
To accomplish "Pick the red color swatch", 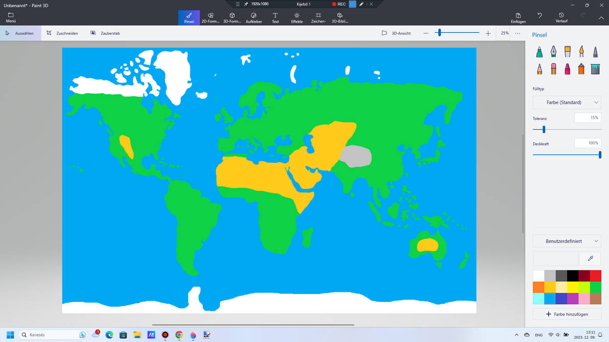I will (x=596, y=275).
